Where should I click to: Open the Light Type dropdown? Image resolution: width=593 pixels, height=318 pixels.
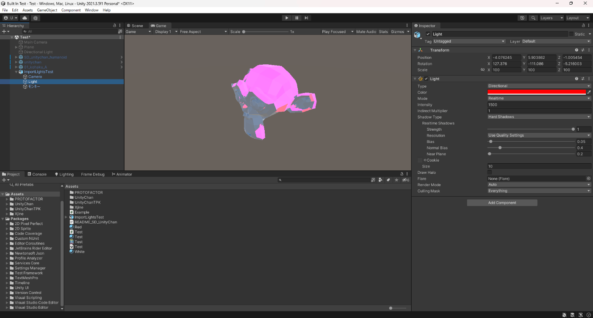click(539, 86)
